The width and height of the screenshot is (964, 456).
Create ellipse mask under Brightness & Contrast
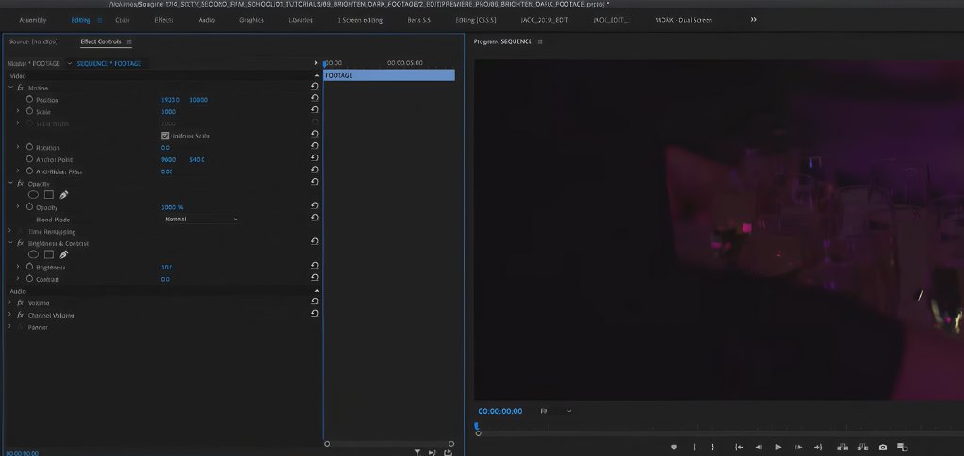point(33,254)
